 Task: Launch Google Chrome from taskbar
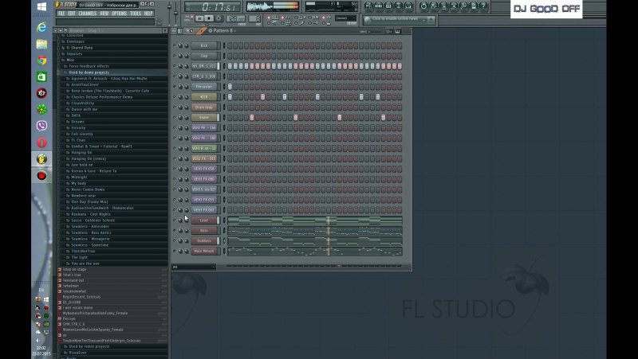click(x=41, y=60)
